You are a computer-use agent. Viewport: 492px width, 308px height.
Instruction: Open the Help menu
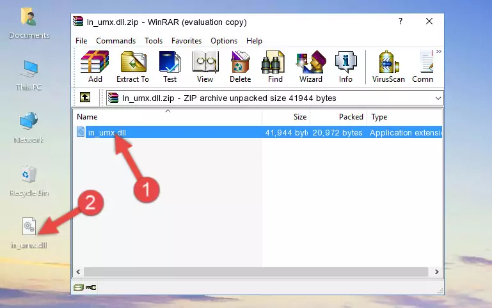[254, 41]
